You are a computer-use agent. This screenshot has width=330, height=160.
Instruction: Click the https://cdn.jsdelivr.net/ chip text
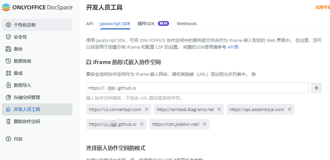(x=176, y=124)
